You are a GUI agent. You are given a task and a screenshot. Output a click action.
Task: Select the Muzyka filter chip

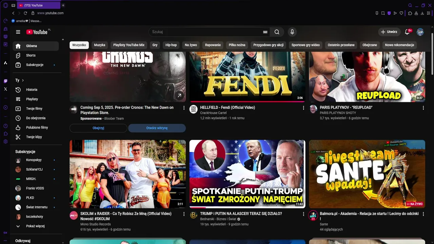[x=100, y=45]
